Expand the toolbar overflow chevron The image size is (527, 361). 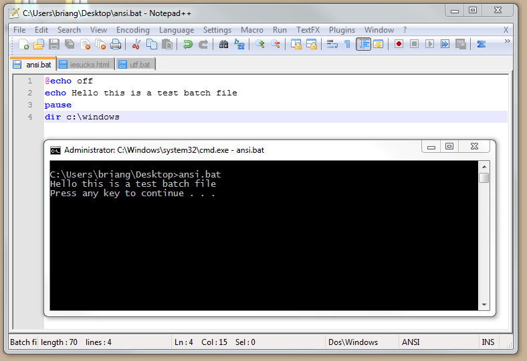507,41
